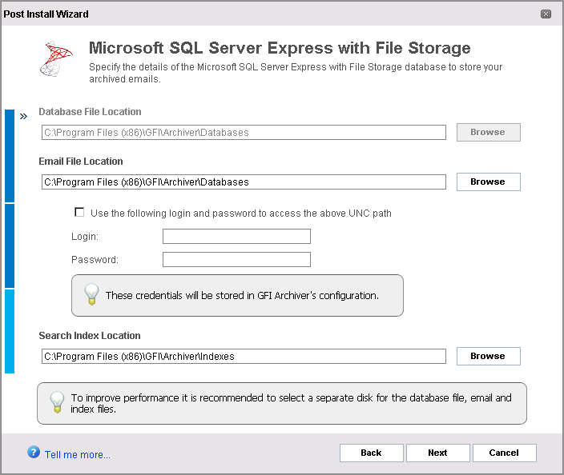Click Browse next to Database File Location
This screenshot has height=475, width=564.
coord(488,132)
